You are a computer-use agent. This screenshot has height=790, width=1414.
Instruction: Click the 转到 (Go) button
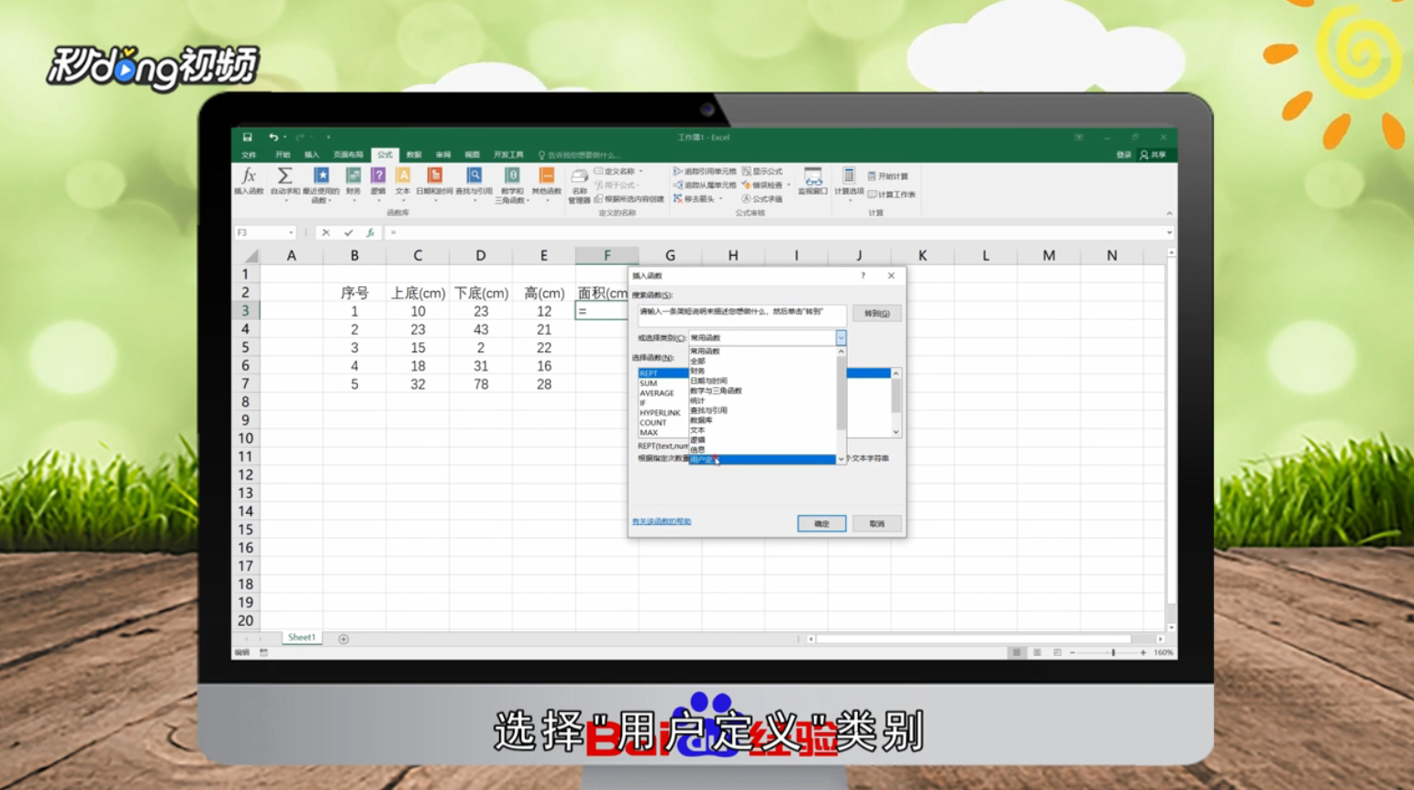pos(876,313)
